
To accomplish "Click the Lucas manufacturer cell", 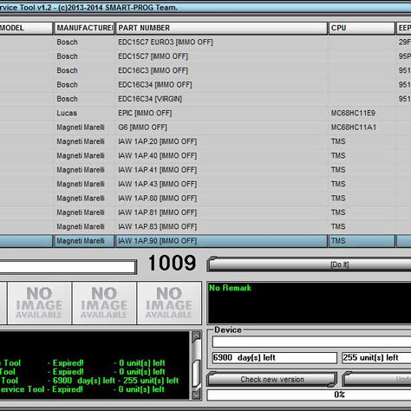I will click(x=67, y=113).
